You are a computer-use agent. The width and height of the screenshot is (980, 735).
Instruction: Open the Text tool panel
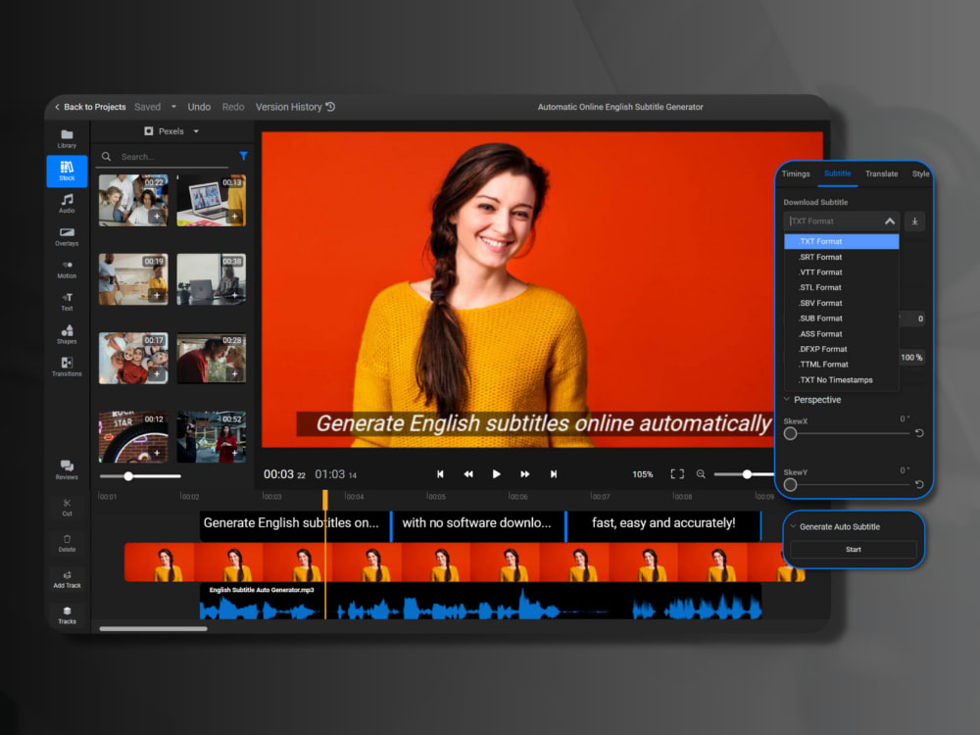67,302
